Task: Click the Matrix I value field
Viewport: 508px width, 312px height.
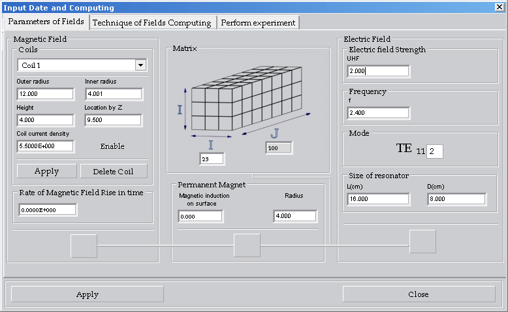Action: [212, 159]
